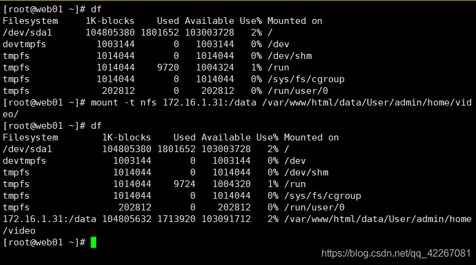Click the wrapped "/video" line

(x=19, y=231)
